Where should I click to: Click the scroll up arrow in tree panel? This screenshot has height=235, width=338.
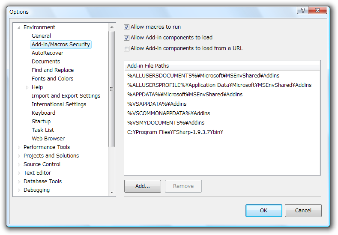point(112,27)
